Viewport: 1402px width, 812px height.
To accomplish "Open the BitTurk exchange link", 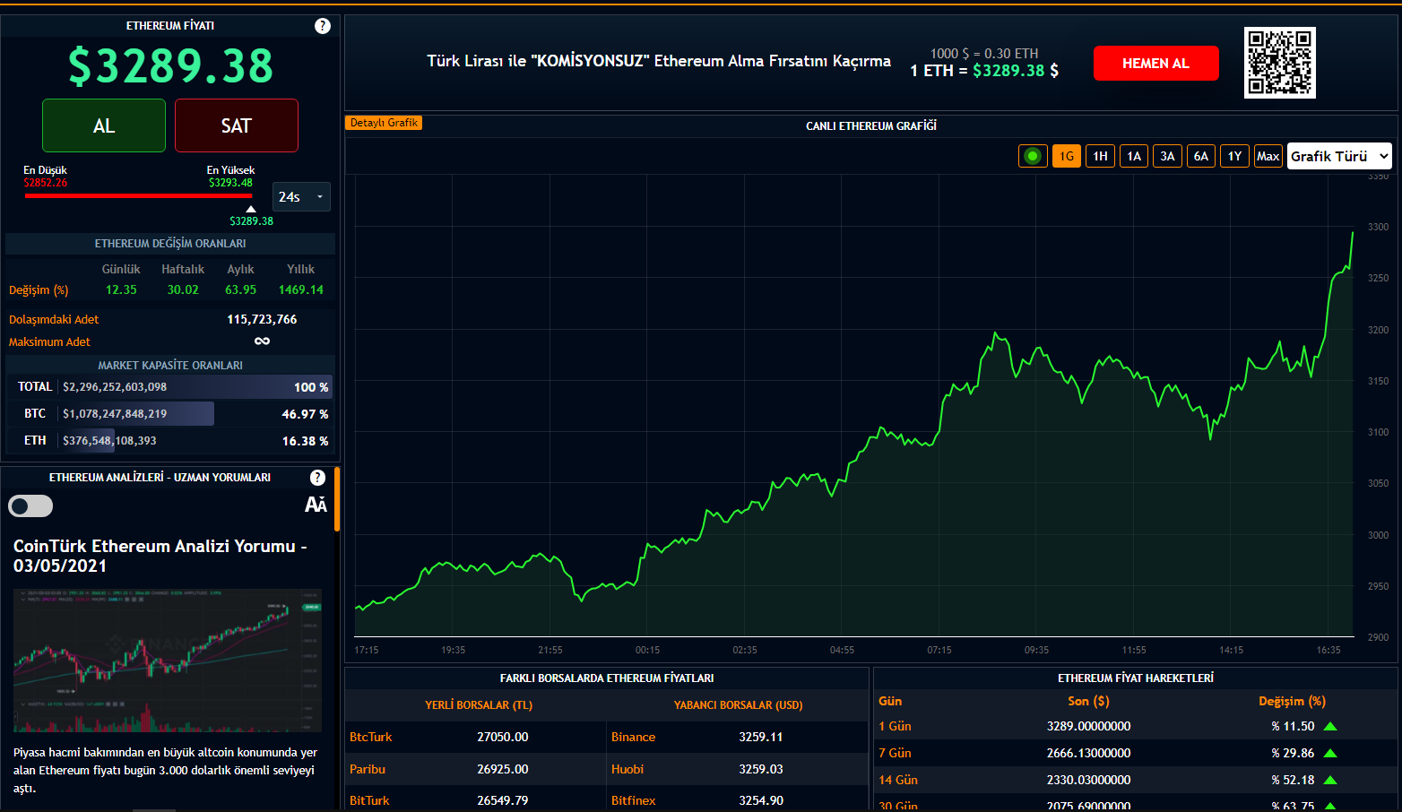I will coord(369,801).
